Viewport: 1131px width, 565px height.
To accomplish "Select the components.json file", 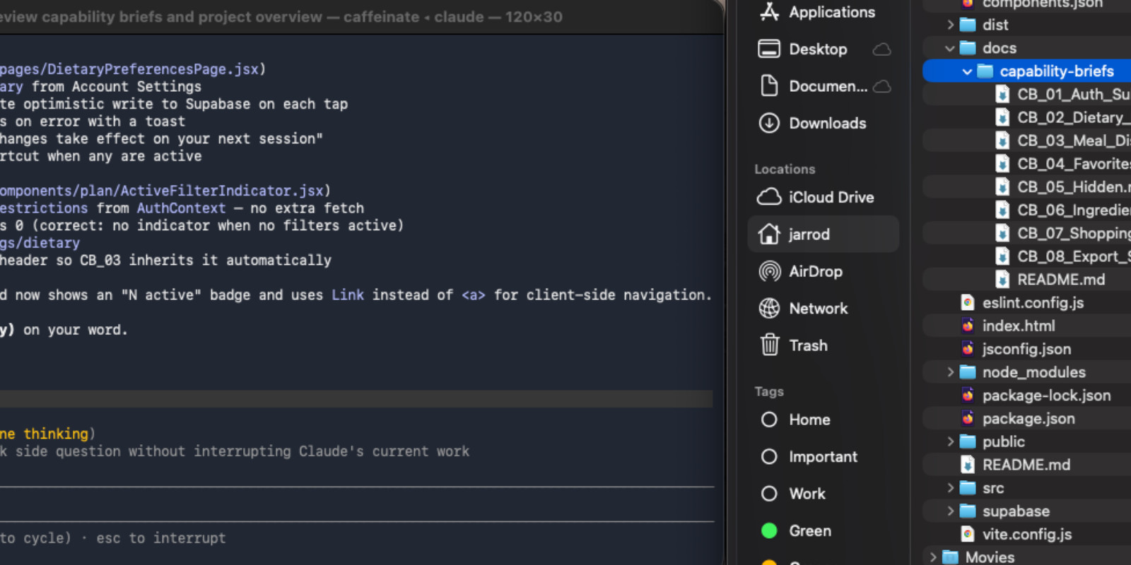I will [x=1032, y=4].
